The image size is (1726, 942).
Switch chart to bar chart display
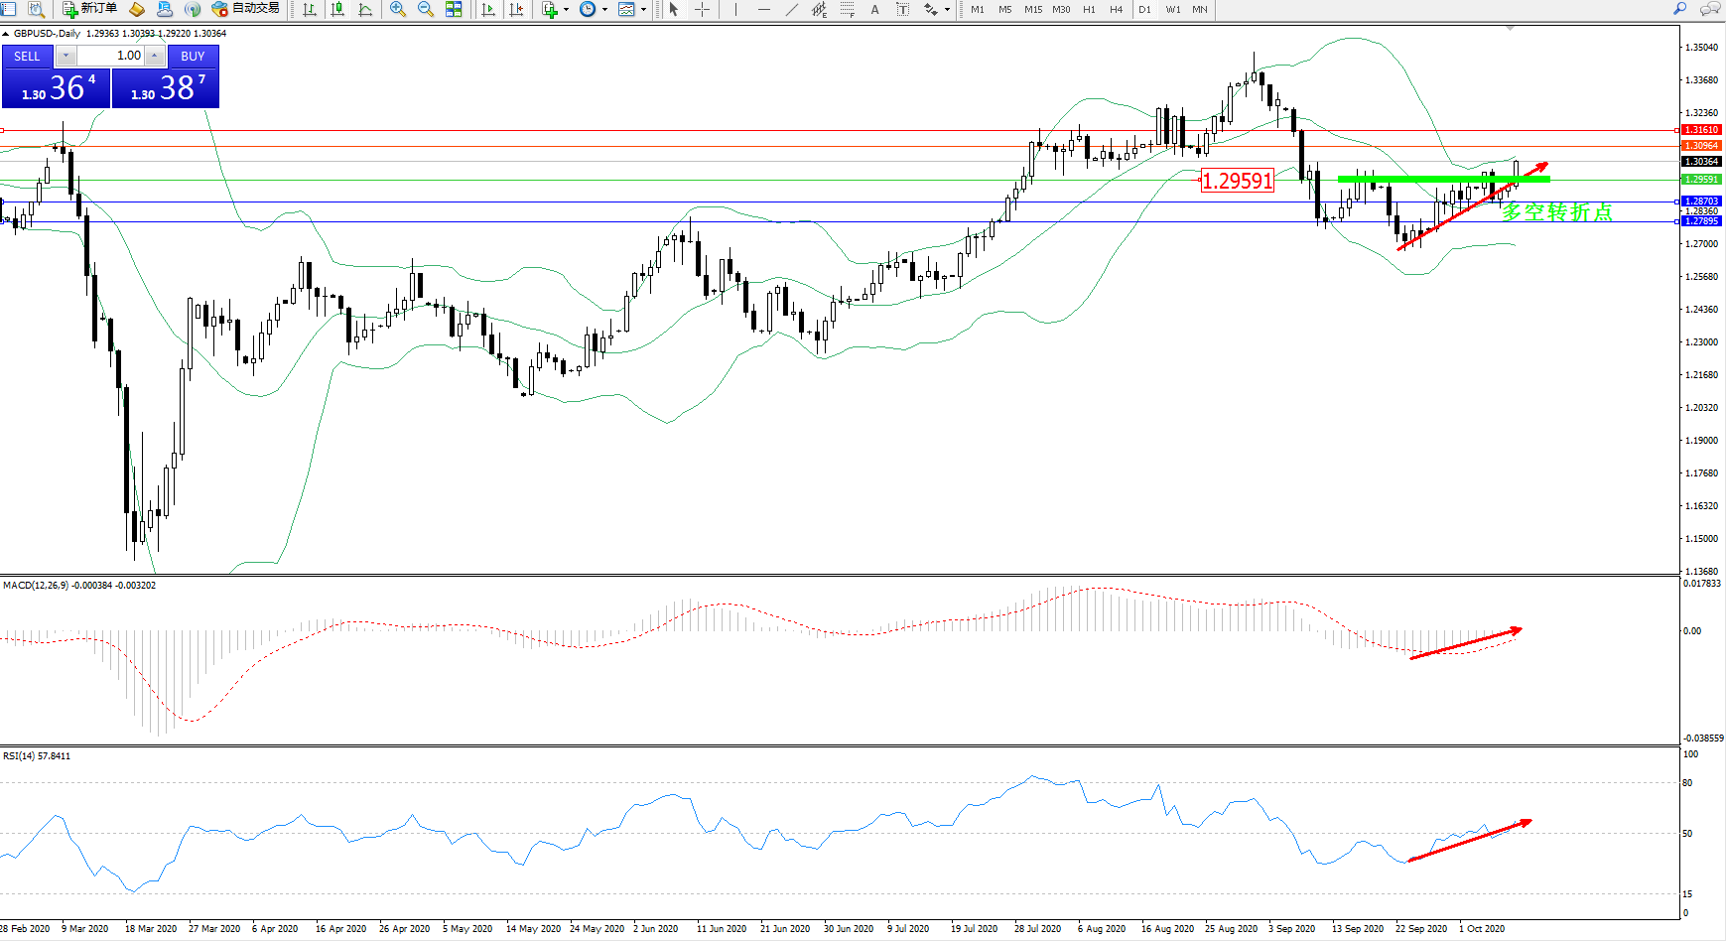point(310,9)
